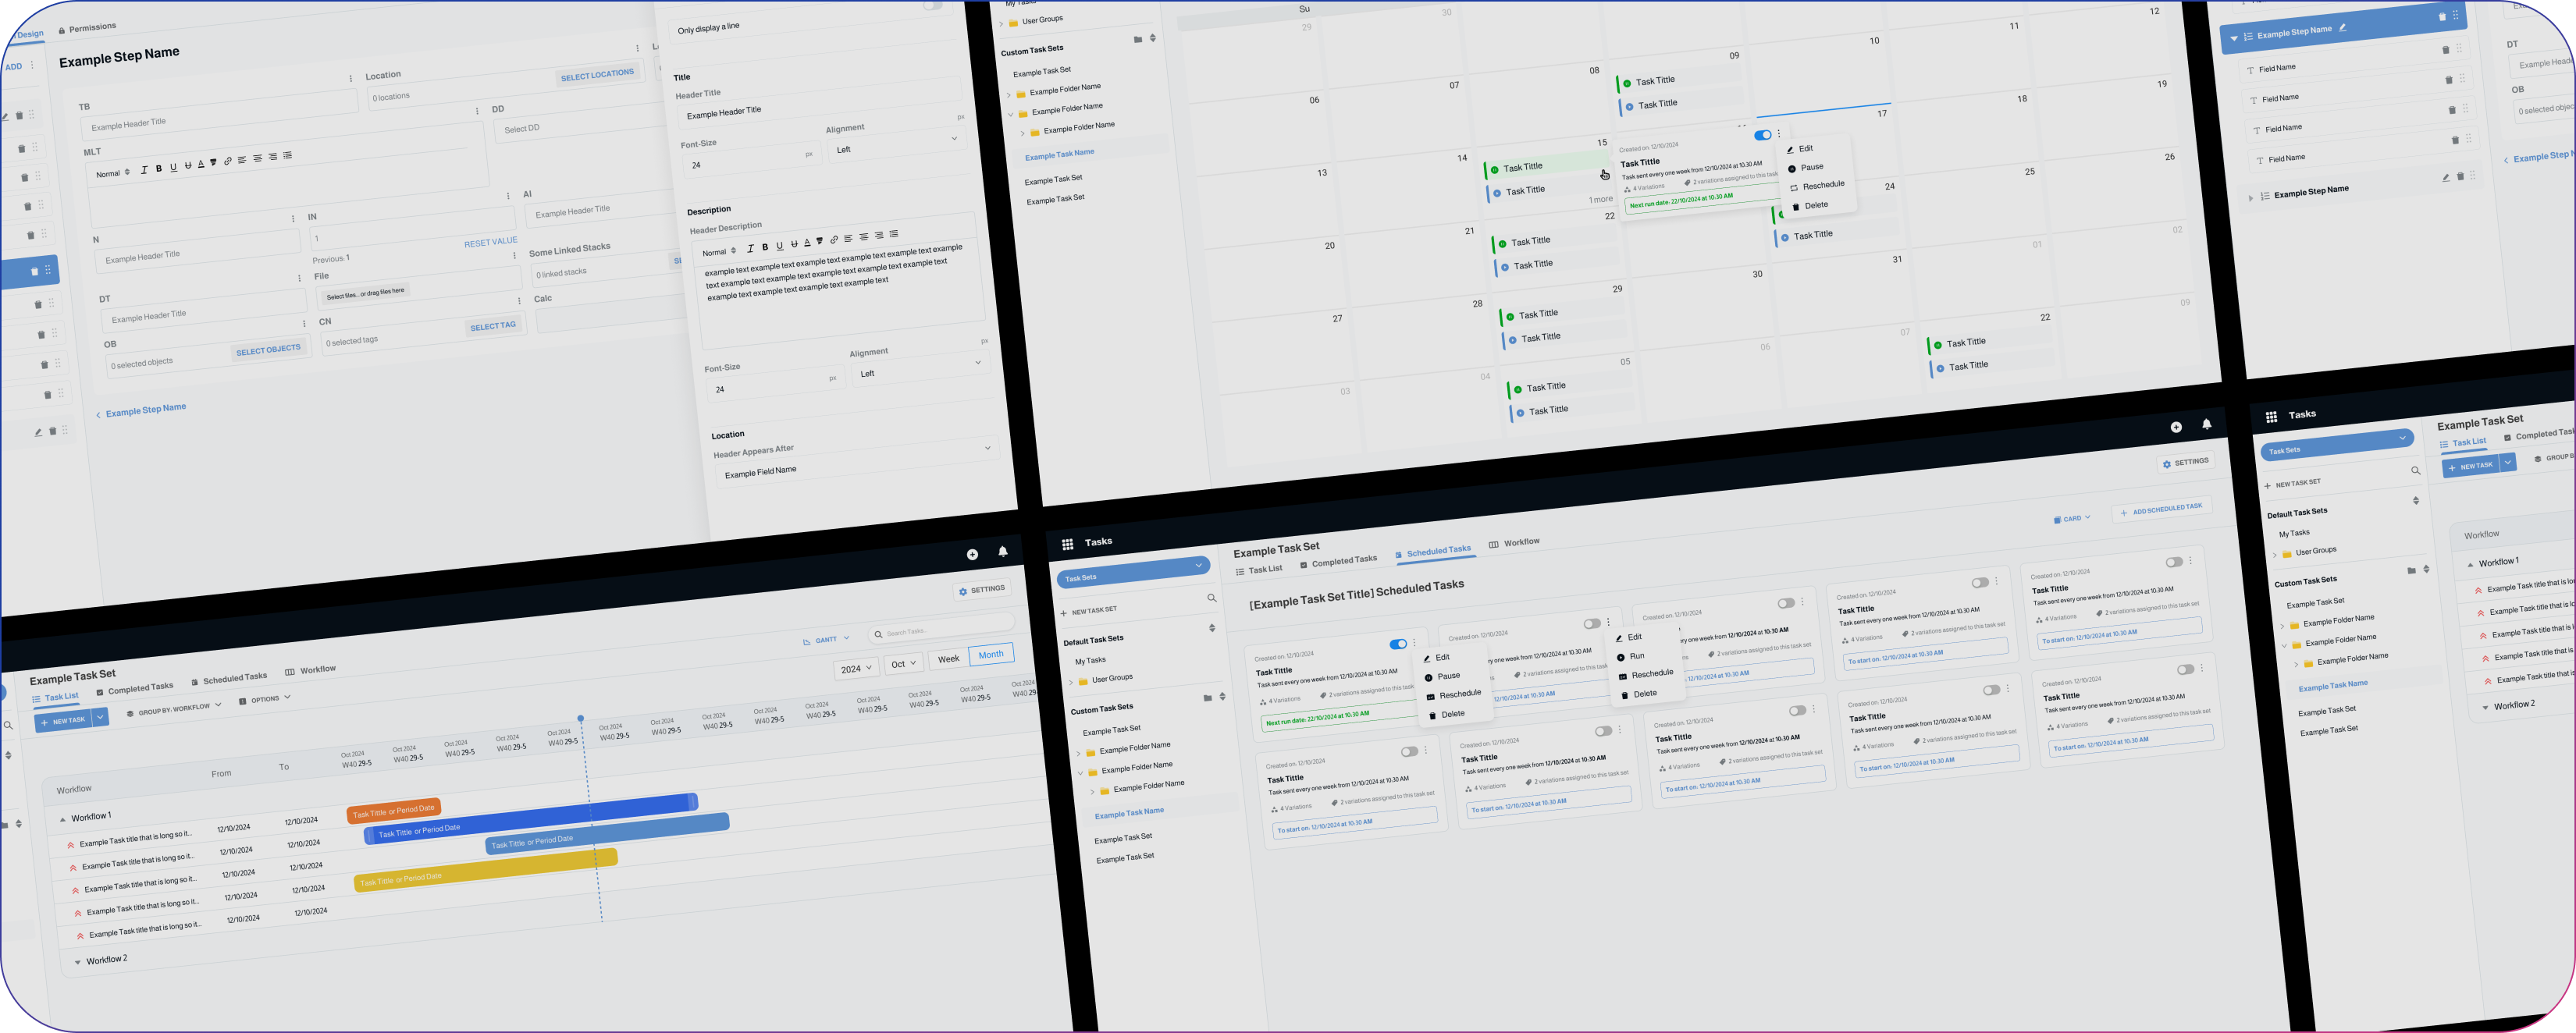This screenshot has height=1033, width=2576.
Task: Open apps grid beside Tasks on Scheduled Tasks screen
Action: click(x=1067, y=545)
